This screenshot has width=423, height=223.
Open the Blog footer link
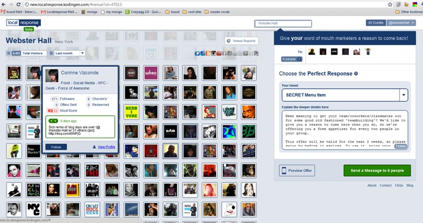pos(410,185)
